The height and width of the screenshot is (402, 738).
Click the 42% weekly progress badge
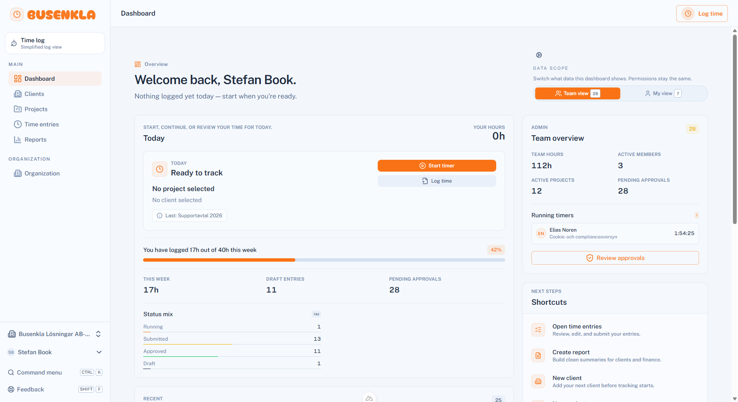pyautogui.click(x=496, y=250)
